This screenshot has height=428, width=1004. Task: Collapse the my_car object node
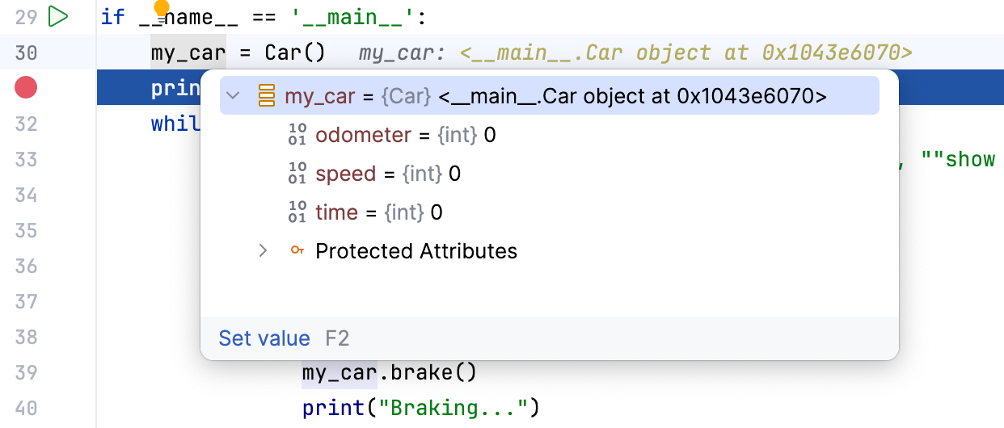pos(234,96)
